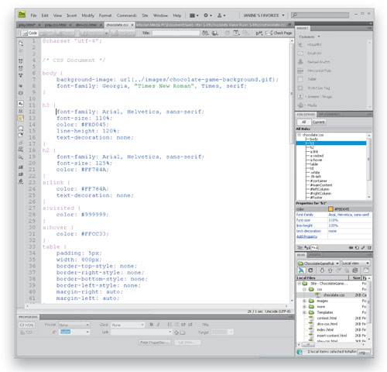The width and height of the screenshot is (387, 372).
Task: Click the Get files down-arrow icon
Action: pos(322,270)
